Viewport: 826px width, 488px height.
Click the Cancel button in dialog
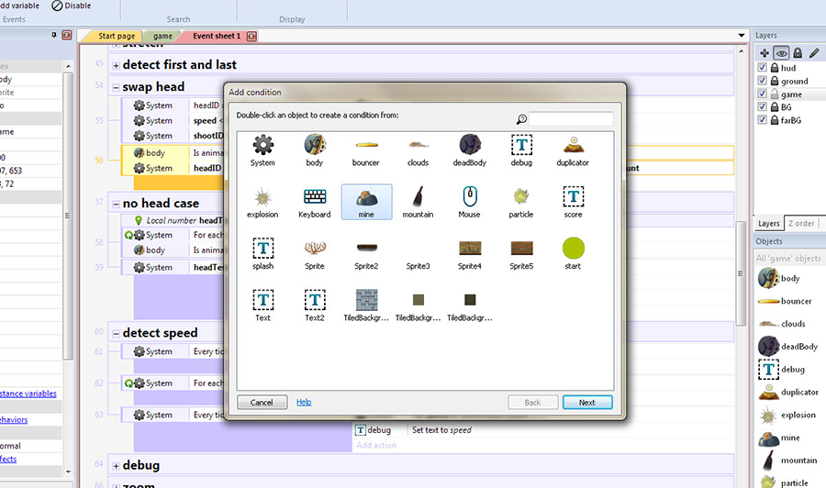[x=262, y=402]
